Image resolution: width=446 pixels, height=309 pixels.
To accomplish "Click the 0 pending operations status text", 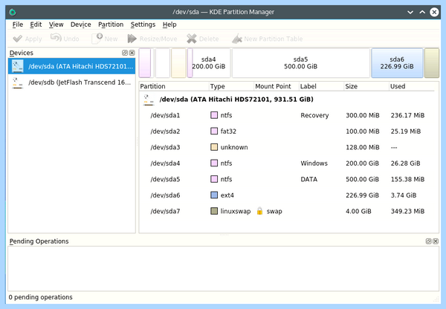I will 40,297.
